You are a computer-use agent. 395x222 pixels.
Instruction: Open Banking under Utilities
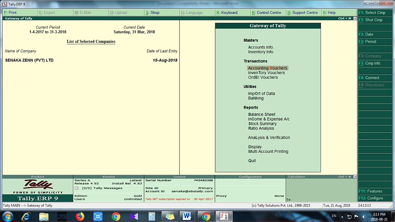point(256,98)
